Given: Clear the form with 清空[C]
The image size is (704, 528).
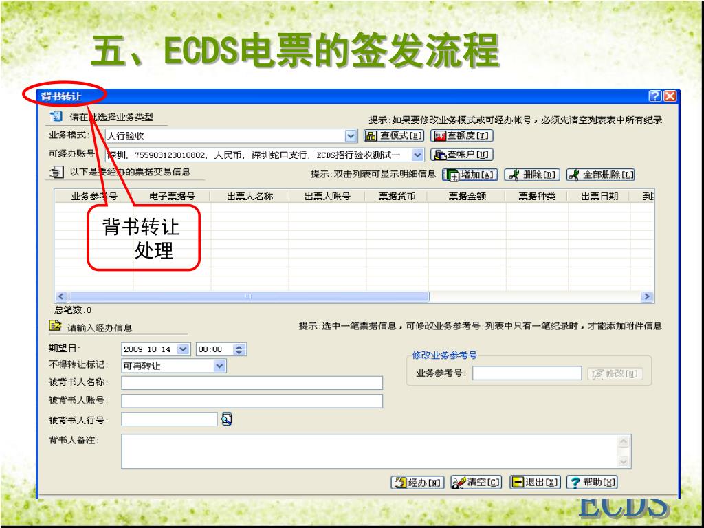Looking at the screenshot, I should pos(476,483).
